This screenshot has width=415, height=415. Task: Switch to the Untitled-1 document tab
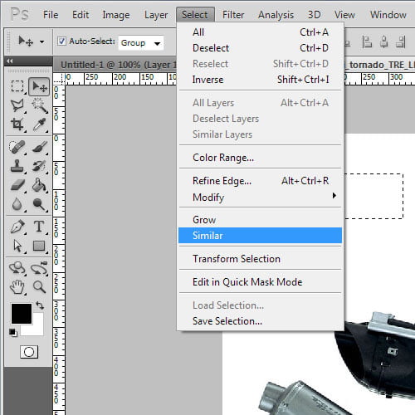tap(115, 65)
